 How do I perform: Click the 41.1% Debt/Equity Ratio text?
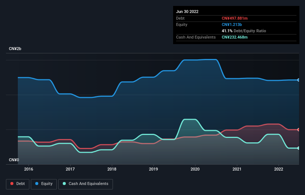tap(244, 31)
